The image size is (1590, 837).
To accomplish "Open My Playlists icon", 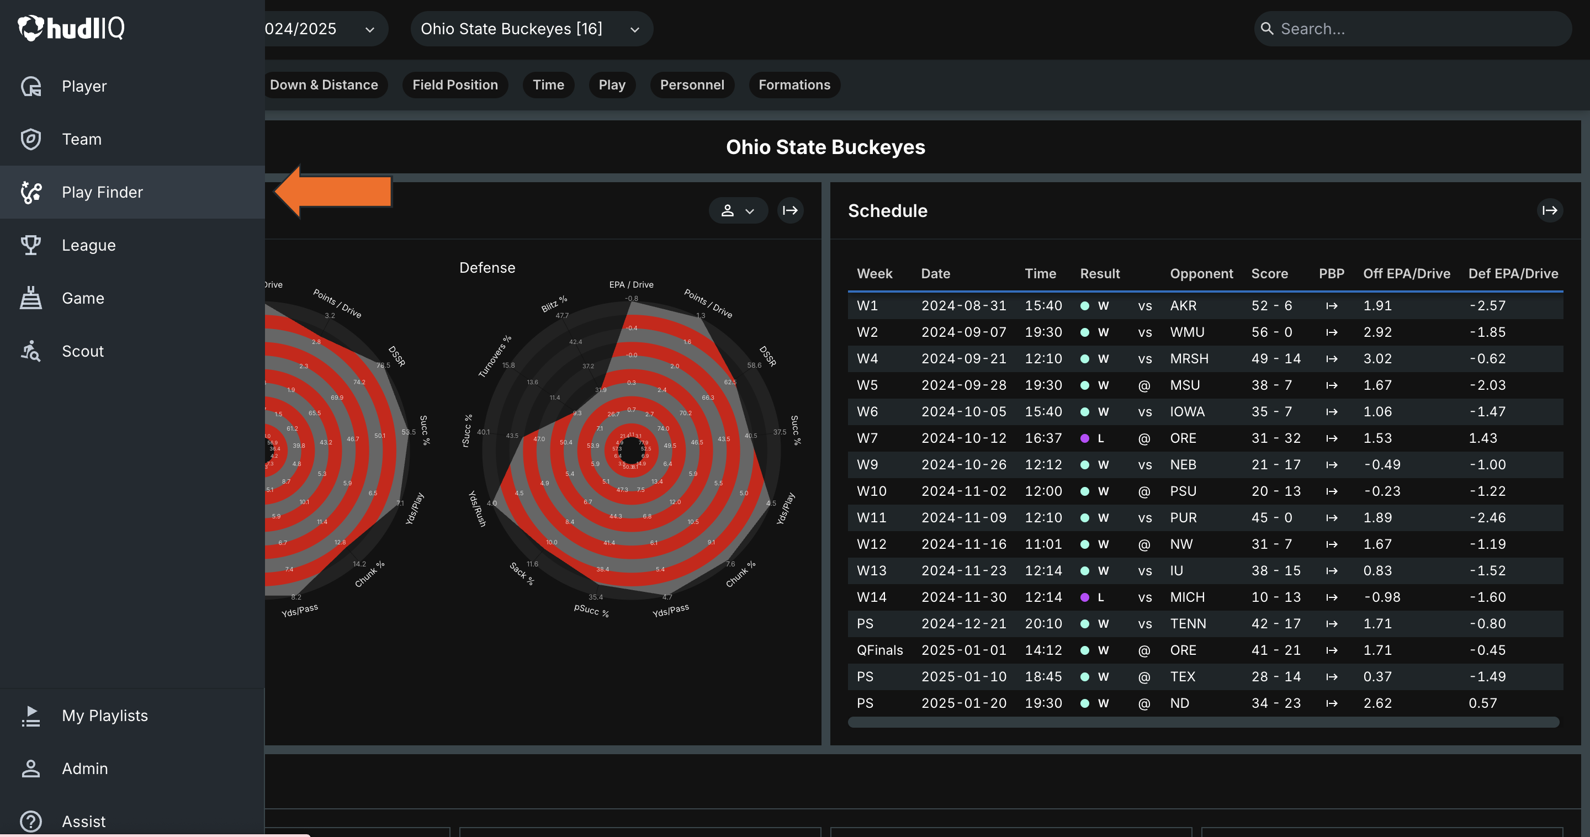I will point(31,716).
